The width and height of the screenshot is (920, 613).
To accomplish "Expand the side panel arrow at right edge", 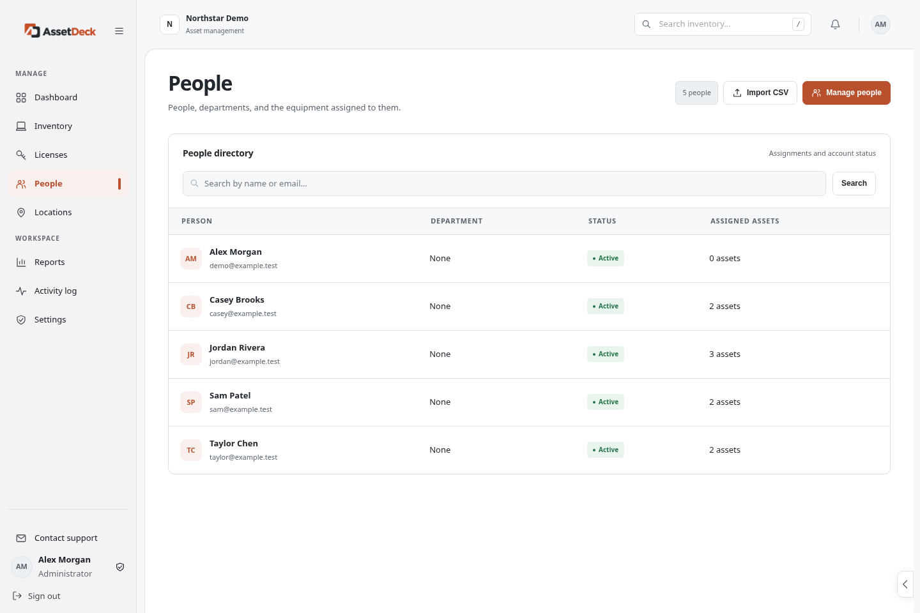I will point(905,584).
